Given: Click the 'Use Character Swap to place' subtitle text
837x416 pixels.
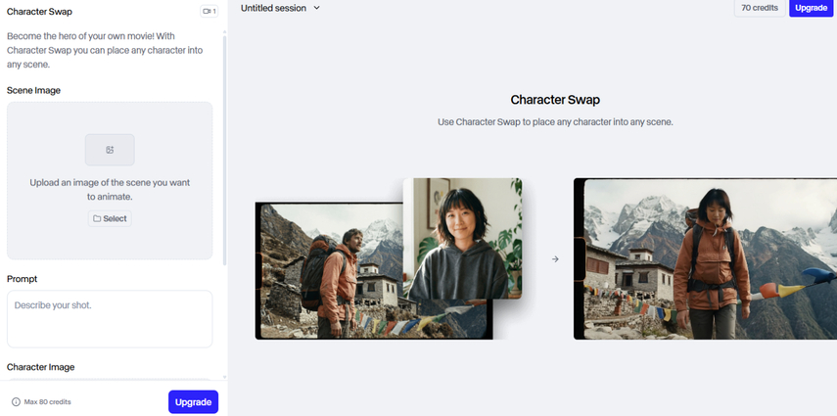Looking at the screenshot, I should click(555, 121).
